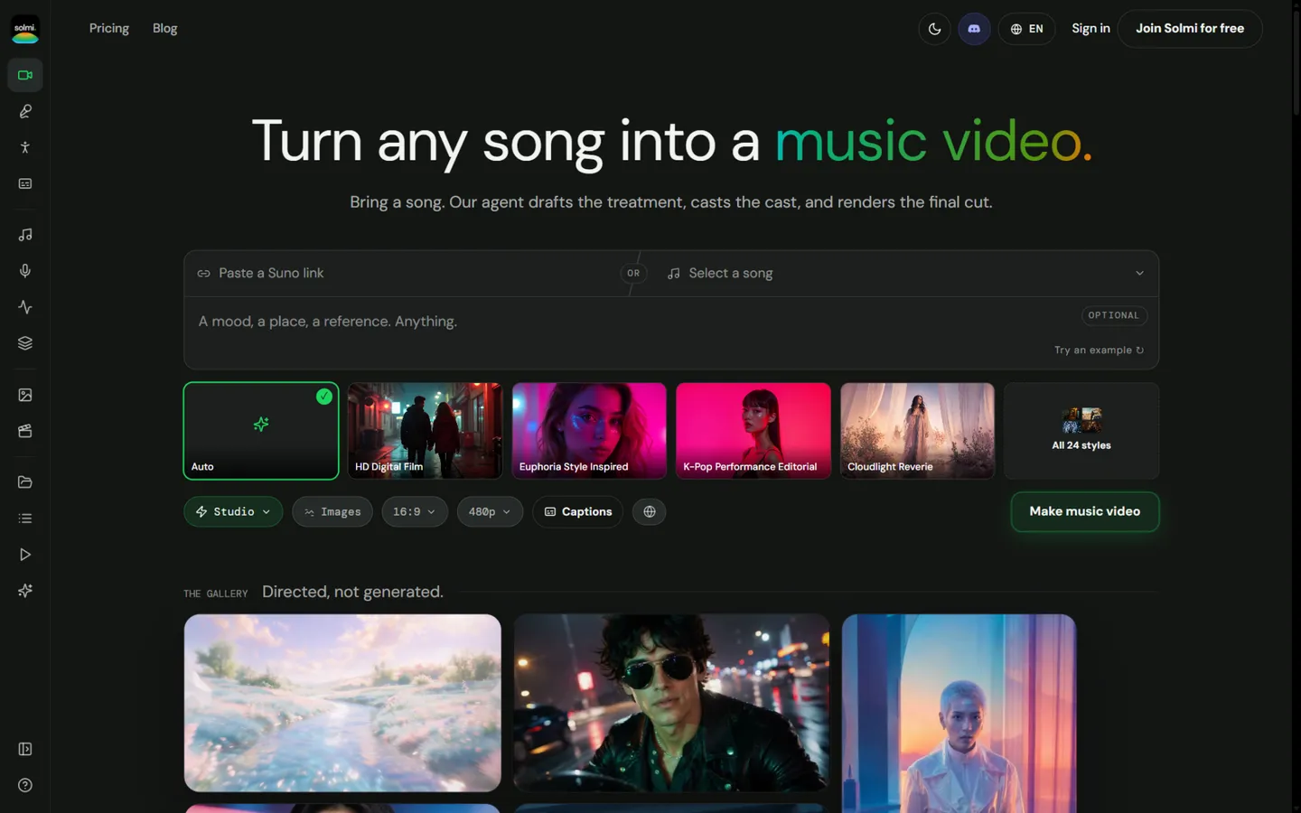1301x813 pixels.
Task: Open the microphone sidebar icon
Action: pyautogui.click(x=25, y=271)
